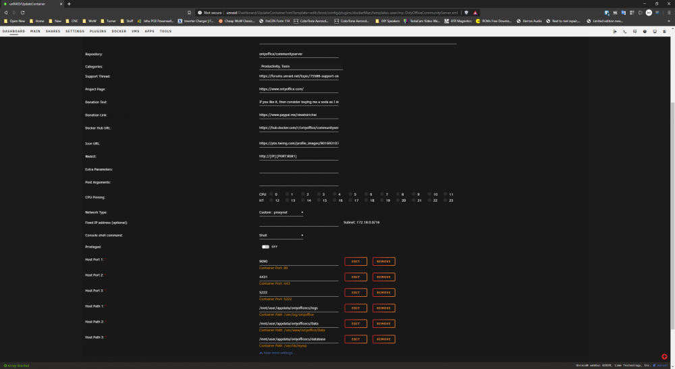Open the Console shell command dropdown

coord(281,235)
